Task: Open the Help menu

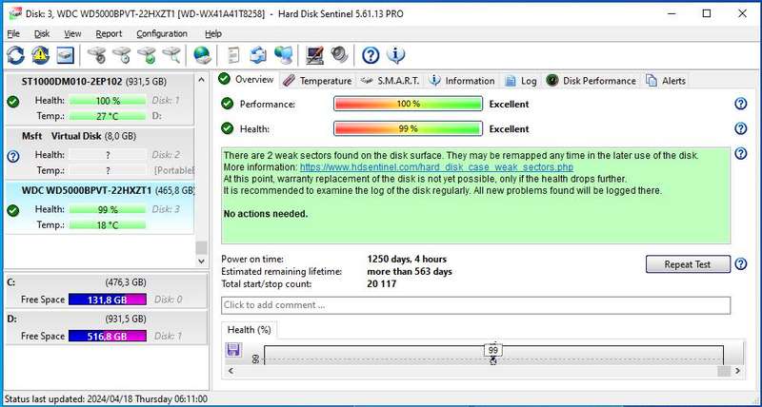Action: [x=213, y=33]
